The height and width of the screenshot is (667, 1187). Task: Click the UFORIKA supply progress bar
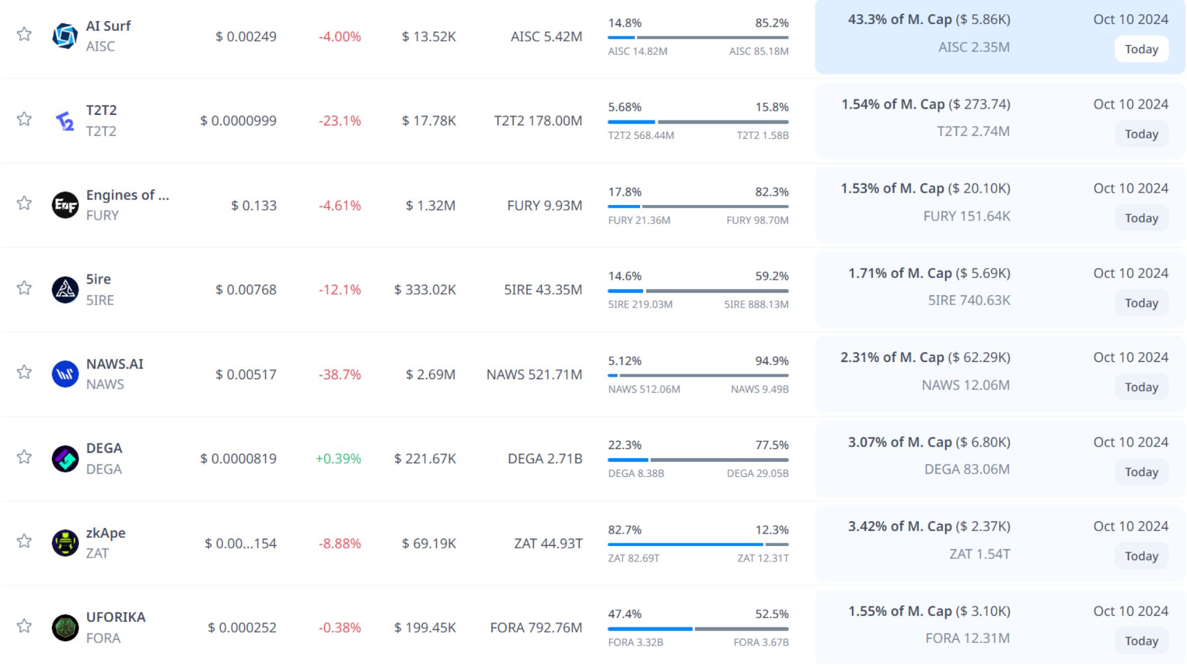[x=698, y=629]
